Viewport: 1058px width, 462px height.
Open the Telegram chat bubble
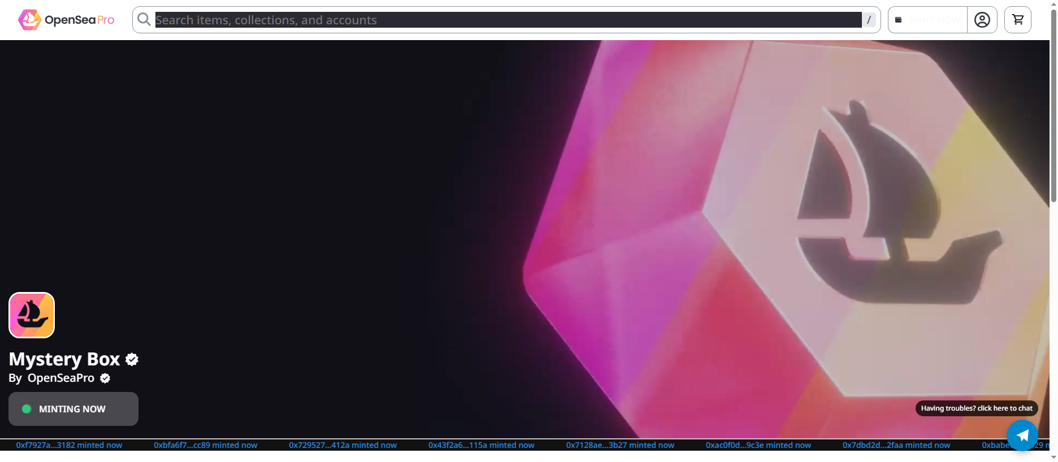tap(1022, 435)
